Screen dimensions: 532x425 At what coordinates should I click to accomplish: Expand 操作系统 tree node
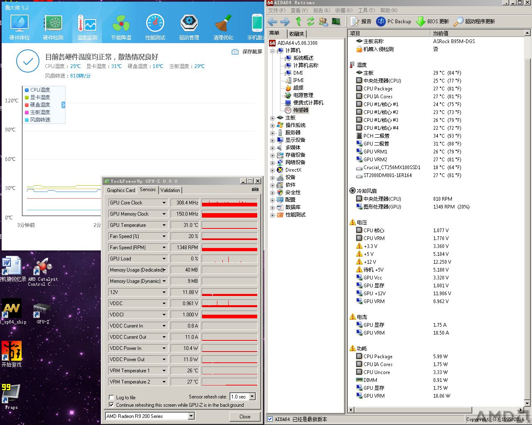point(272,125)
